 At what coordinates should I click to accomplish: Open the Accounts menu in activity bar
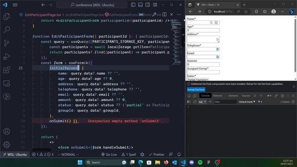click(x=6, y=131)
